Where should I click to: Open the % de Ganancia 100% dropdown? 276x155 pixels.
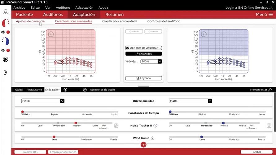pyautogui.click(x=151, y=61)
